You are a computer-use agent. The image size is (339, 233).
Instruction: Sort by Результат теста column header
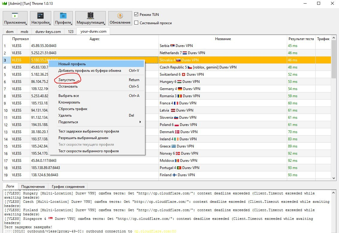pyautogui.click(x=301, y=39)
